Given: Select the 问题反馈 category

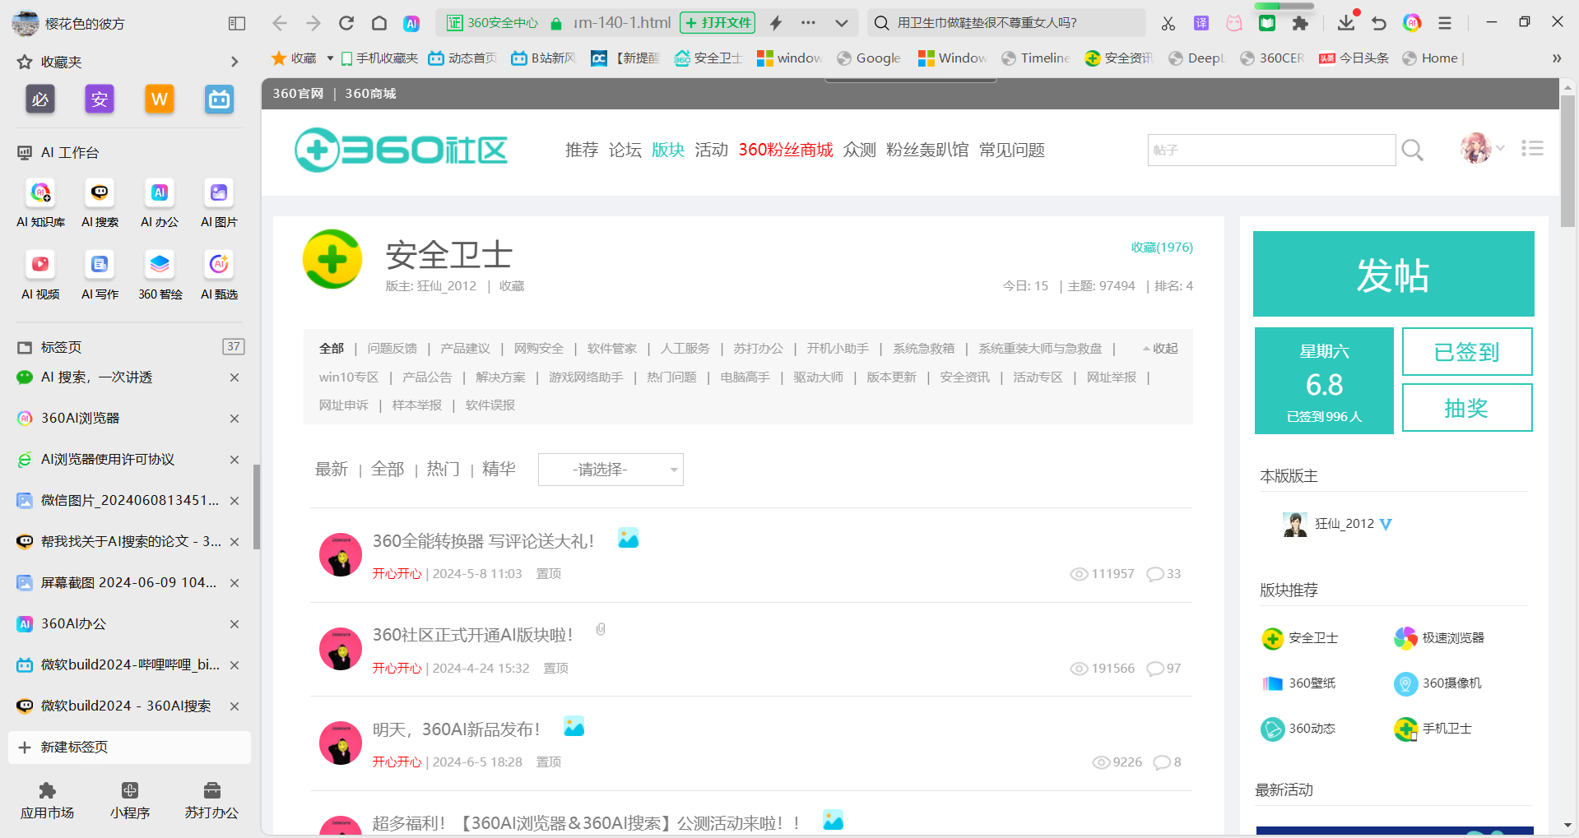Looking at the screenshot, I should point(392,349).
